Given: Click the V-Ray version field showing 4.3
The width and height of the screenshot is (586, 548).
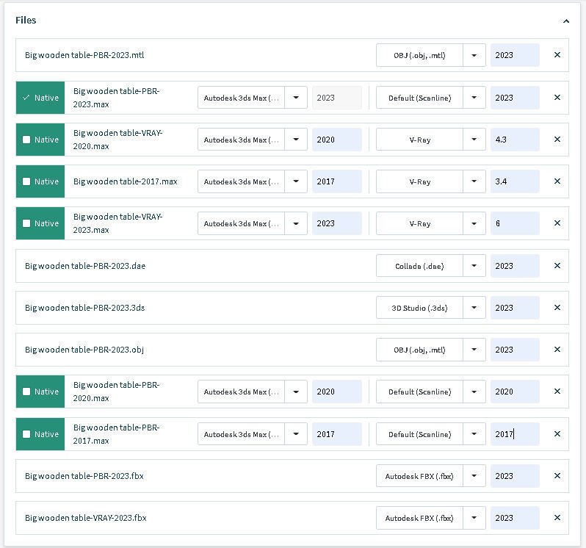Looking at the screenshot, I should [x=514, y=140].
